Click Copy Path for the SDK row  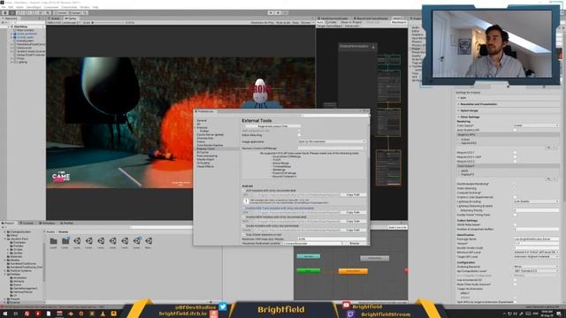pos(354,212)
